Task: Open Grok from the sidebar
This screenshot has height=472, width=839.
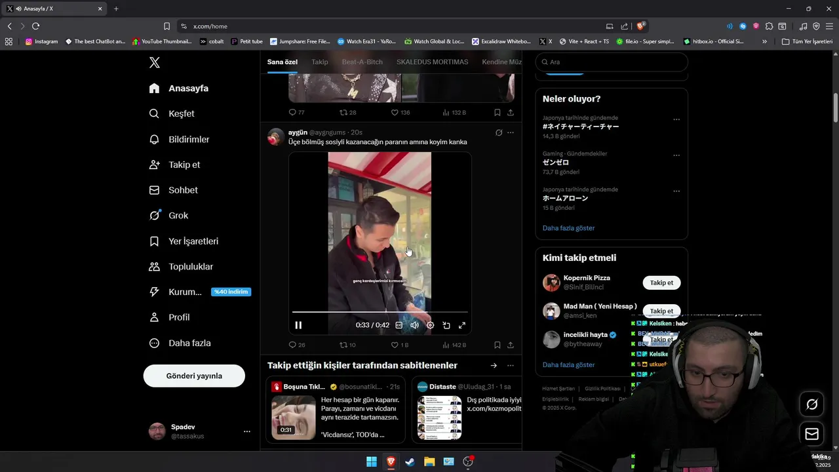Action: point(168,215)
